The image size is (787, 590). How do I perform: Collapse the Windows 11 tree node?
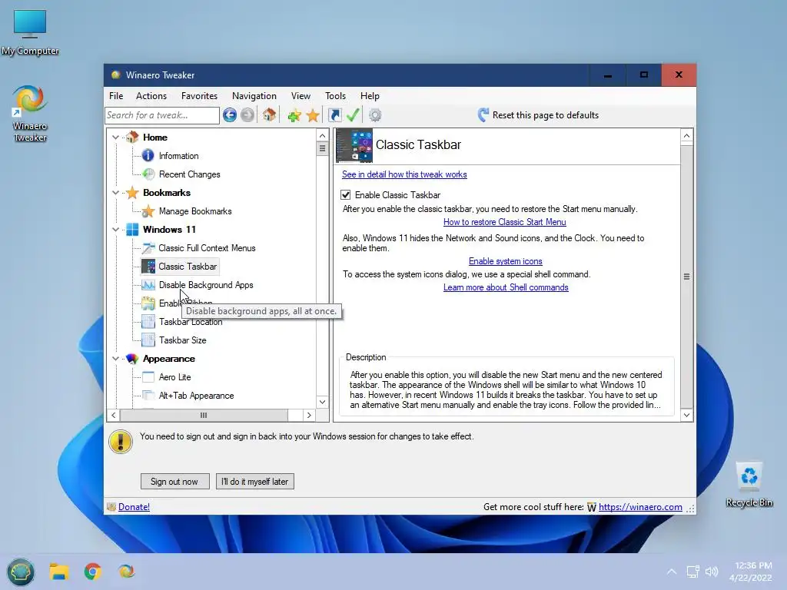(115, 229)
